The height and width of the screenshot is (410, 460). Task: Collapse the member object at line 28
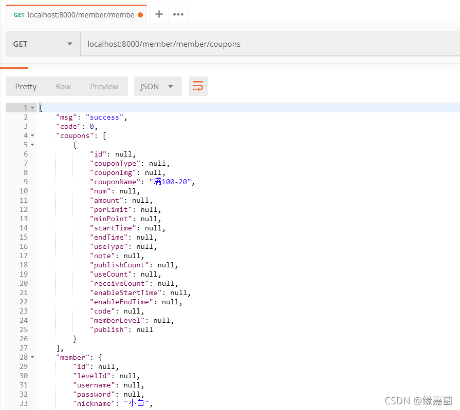coord(32,357)
